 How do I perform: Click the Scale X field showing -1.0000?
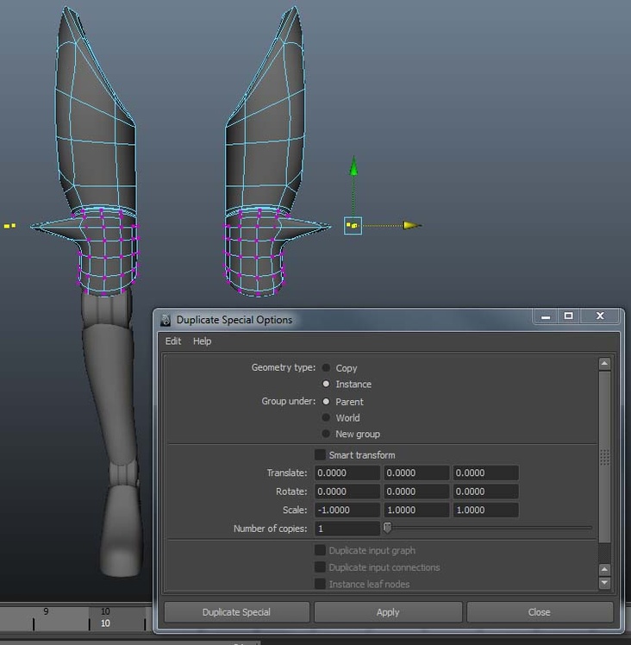click(x=347, y=510)
